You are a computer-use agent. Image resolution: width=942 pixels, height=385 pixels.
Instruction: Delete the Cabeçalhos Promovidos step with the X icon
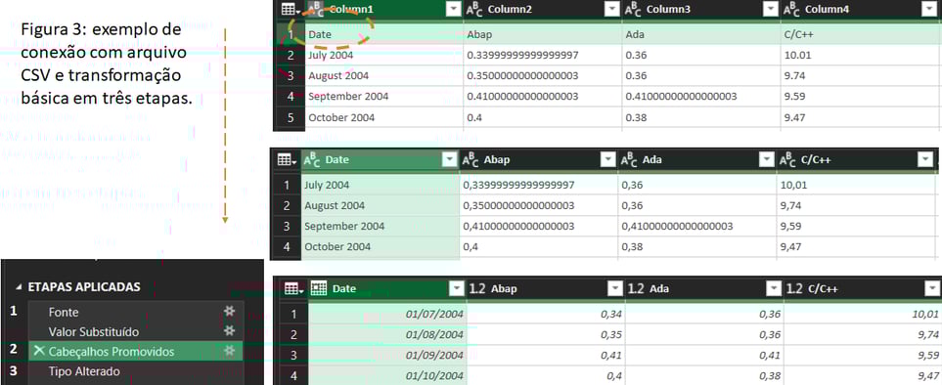39,352
